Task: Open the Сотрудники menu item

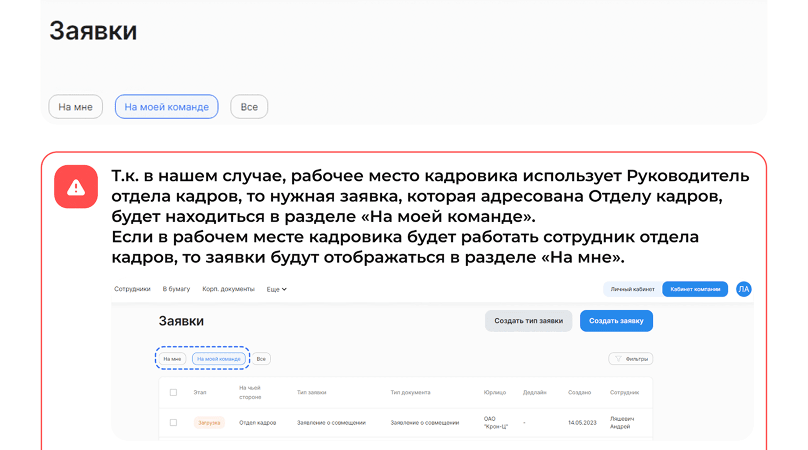Action: coord(132,289)
